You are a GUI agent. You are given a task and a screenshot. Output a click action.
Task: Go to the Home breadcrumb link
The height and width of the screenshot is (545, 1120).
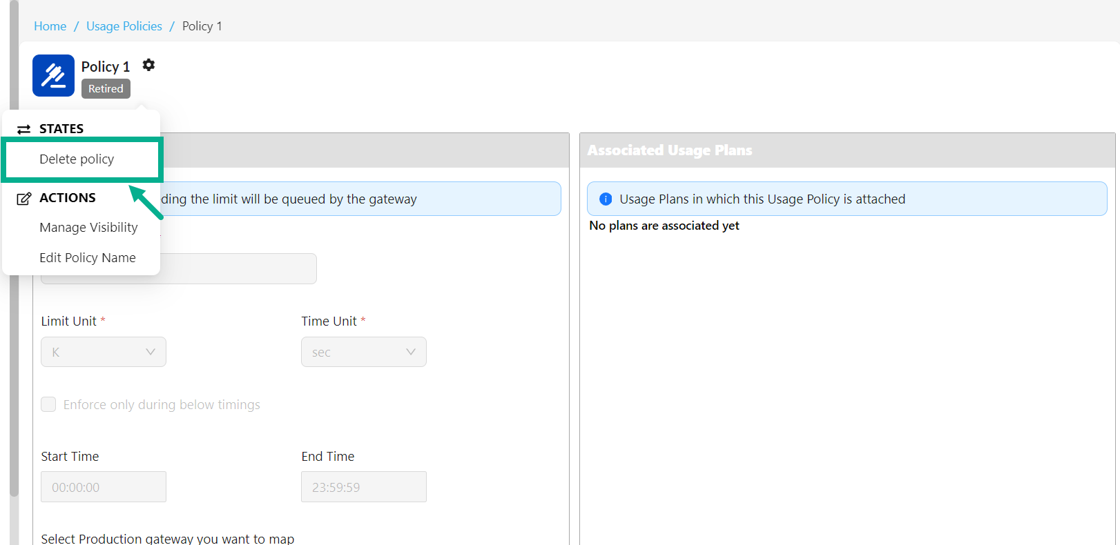(50, 26)
